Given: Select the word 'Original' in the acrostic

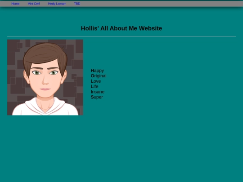Looking at the screenshot, I should pyautogui.click(x=99, y=76).
